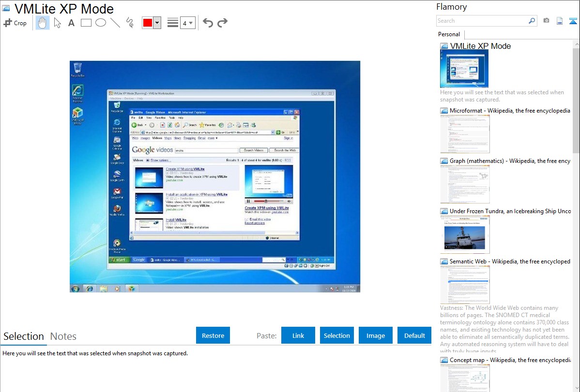Click the Link paste button
Screen dimensions: 580x392
coord(298,335)
